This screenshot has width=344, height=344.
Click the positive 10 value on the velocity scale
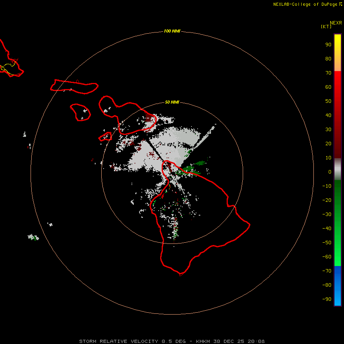pos(328,158)
